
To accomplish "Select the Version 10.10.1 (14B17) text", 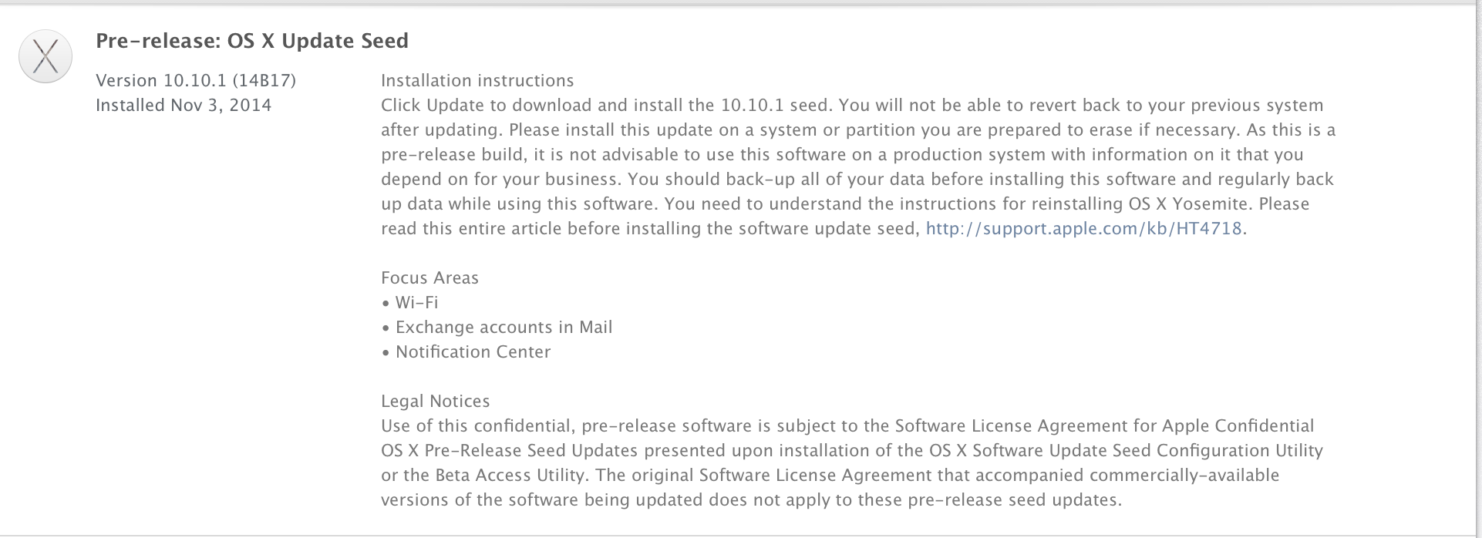I will point(196,81).
